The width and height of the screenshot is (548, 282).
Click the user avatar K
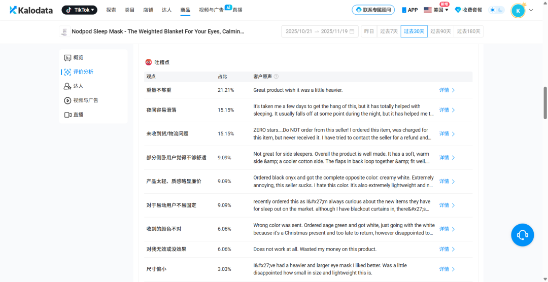tap(518, 11)
